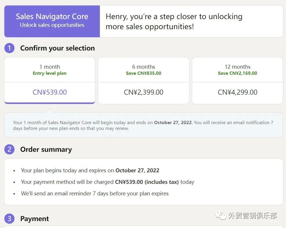The width and height of the screenshot is (286, 228).
Task: Click the CN¥4,299.00 price
Action: (237, 92)
